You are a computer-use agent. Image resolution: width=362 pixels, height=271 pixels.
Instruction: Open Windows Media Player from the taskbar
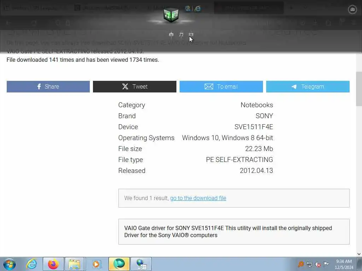tap(96, 264)
